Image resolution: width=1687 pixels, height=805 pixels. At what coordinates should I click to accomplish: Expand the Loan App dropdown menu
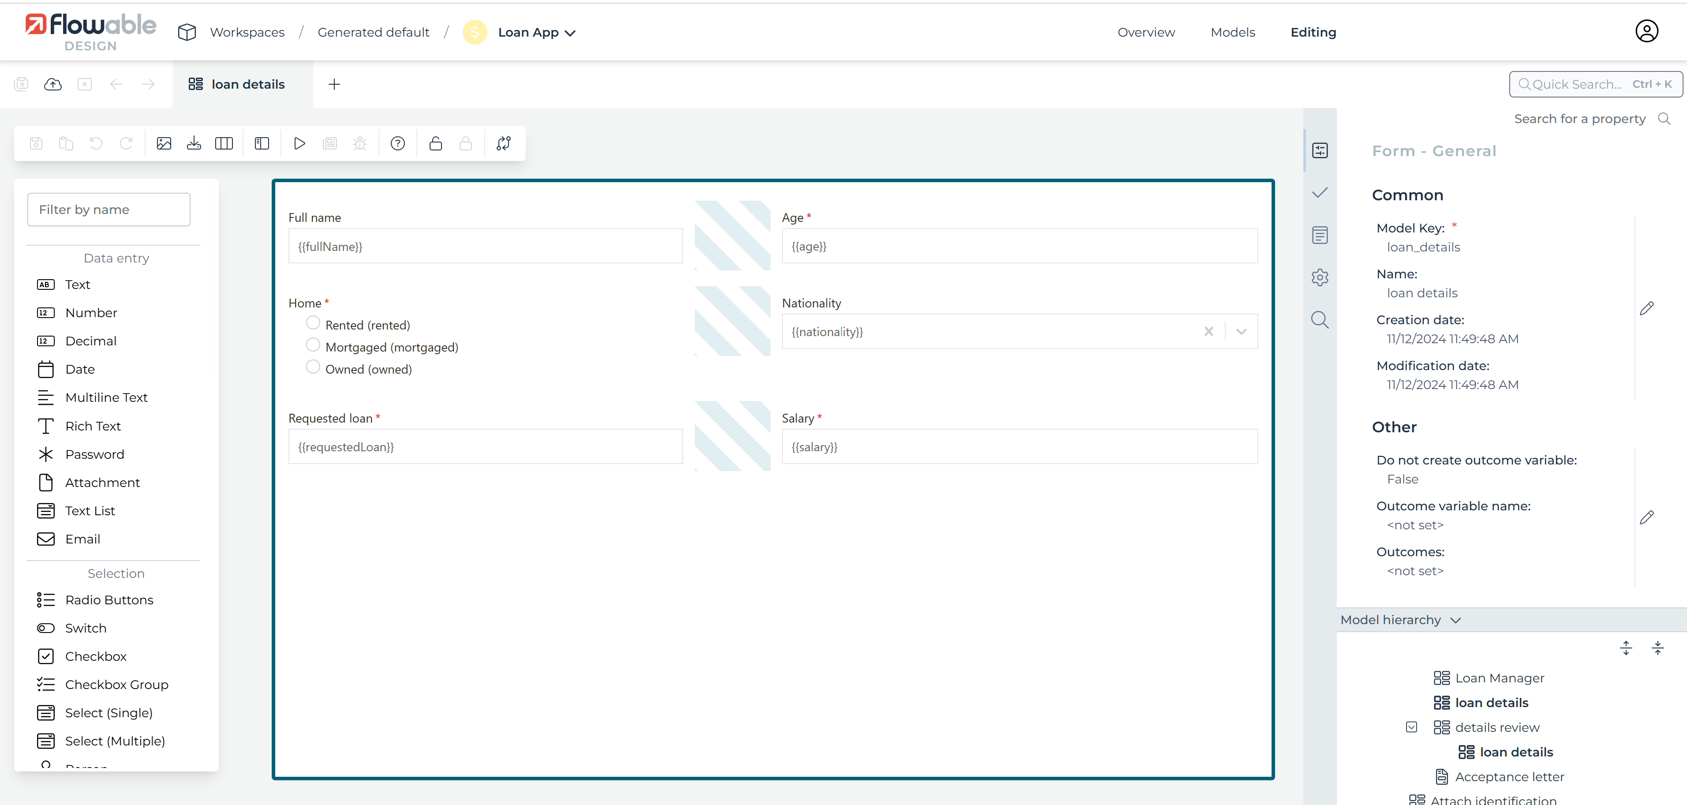tap(570, 33)
